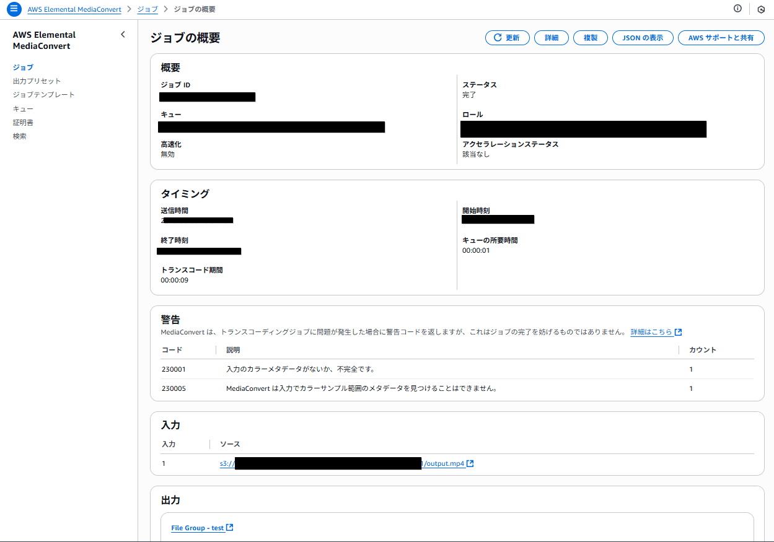Click the ジョブの概要 page heading
Screen dimensions: 774x542
click(185, 38)
